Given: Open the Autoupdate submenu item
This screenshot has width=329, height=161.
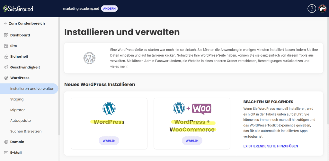Looking at the screenshot, I should [21, 121].
